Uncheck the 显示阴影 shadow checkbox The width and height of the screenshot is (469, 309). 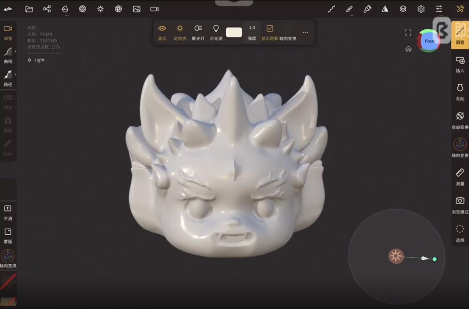coord(270,29)
